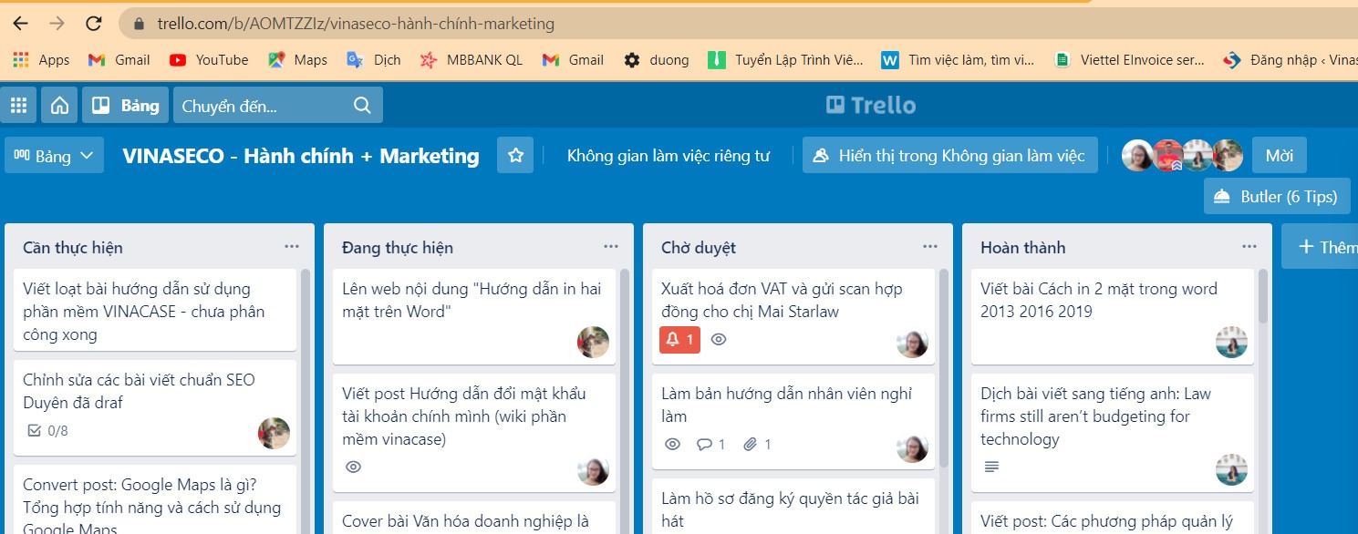The image size is (1358, 534).
Task: Click the red notification bell badge
Action: click(679, 340)
